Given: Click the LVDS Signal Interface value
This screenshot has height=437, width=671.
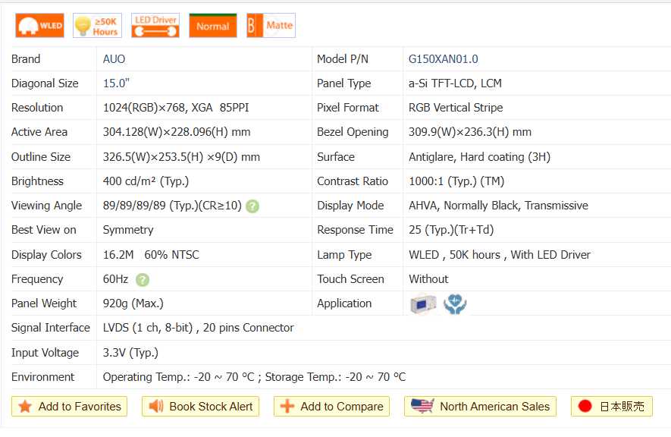Looking at the screenshot, I should coord(198,328).
